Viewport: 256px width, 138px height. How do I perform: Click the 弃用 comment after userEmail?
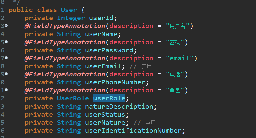pos(146,66)
